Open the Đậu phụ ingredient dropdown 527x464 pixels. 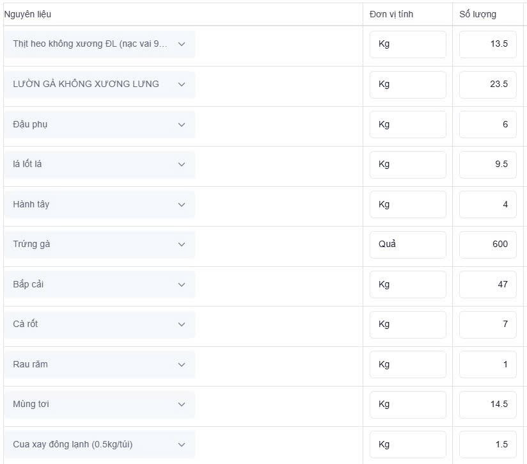[100, 124]
